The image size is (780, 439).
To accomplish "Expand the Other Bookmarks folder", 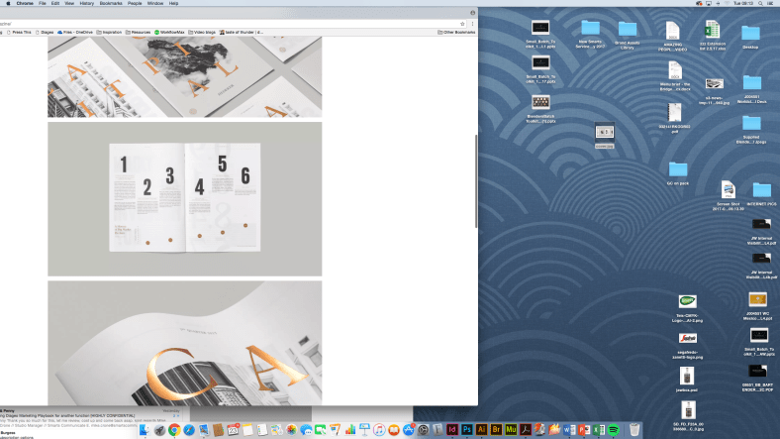I will (x=456, y=32).
